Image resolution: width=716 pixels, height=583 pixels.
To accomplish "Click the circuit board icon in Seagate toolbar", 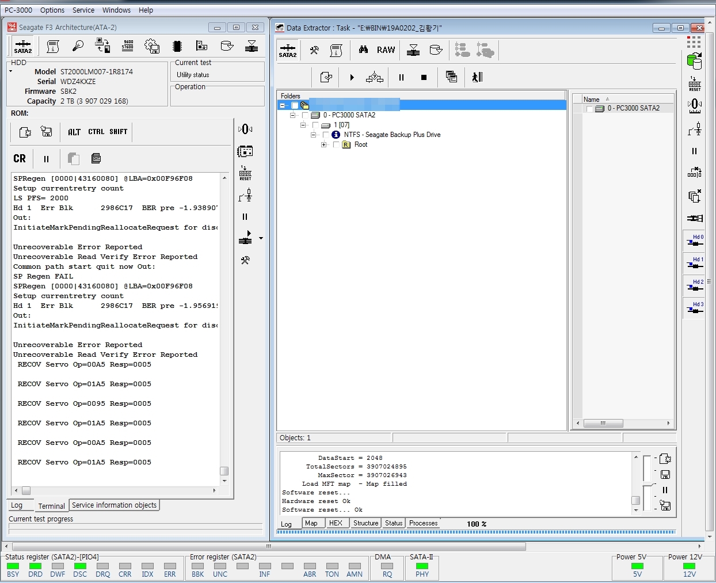I will [201, 46].
